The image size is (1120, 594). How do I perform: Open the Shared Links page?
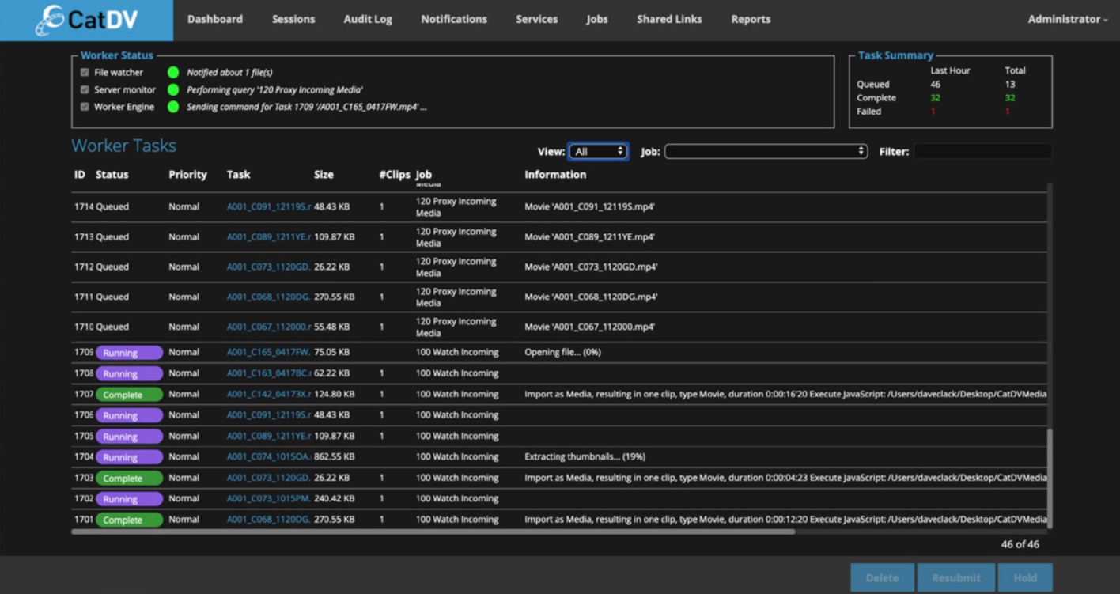click(x=669, y=20)
